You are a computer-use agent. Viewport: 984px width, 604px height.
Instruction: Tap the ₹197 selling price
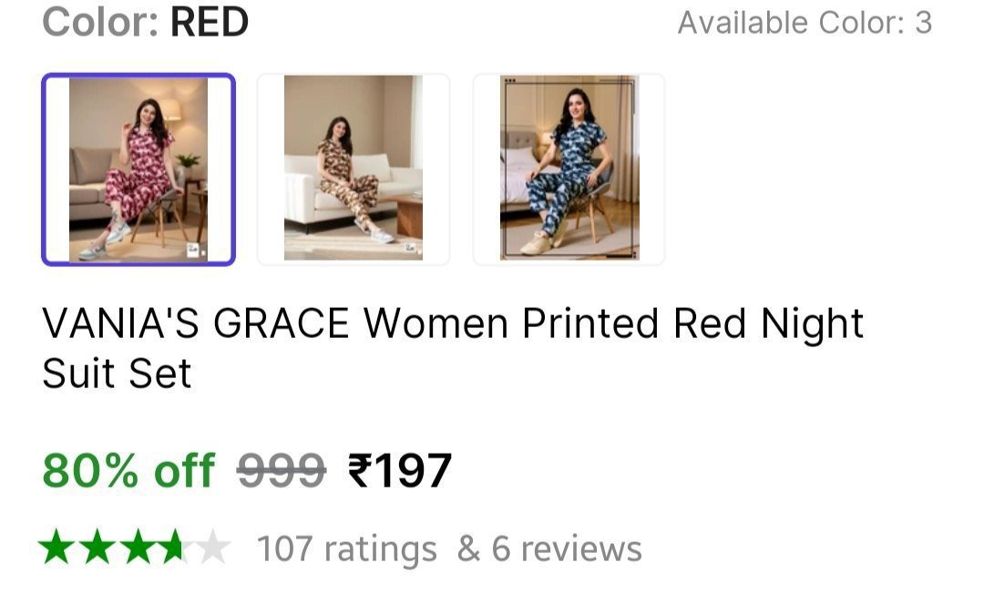tap(400, 471)
